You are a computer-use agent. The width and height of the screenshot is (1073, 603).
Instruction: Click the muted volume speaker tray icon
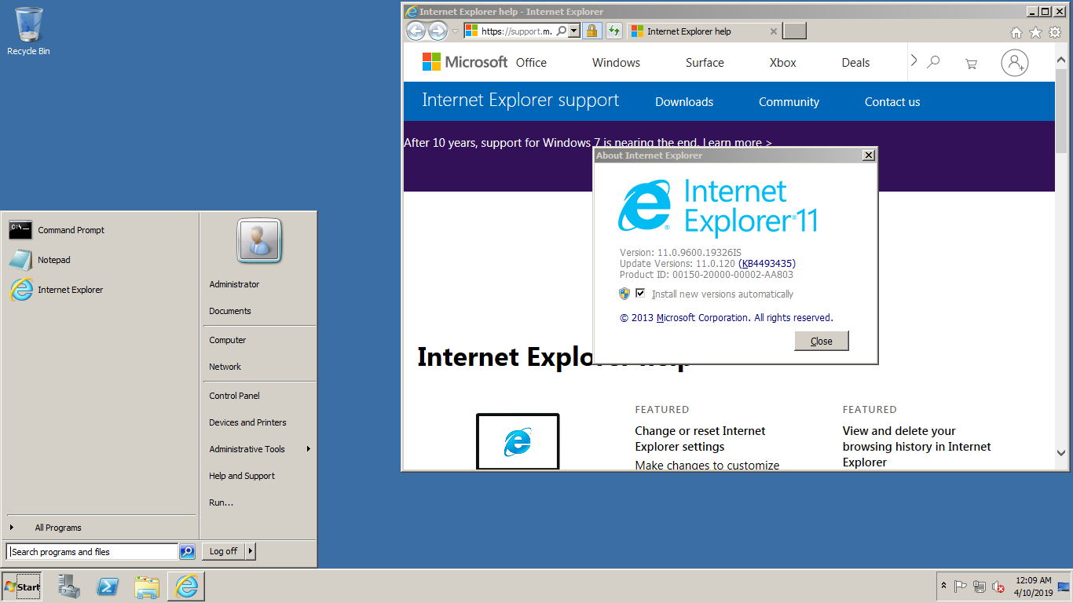click(x=998, y=587)
